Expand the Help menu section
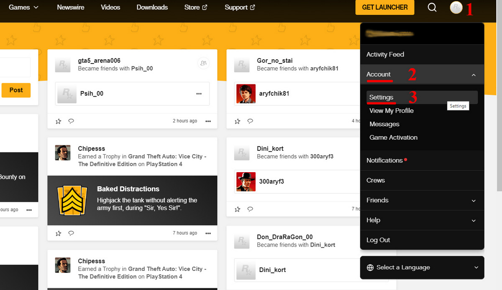 (474, 221)
